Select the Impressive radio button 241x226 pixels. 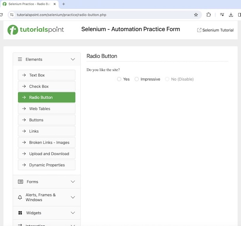point(137,79)
